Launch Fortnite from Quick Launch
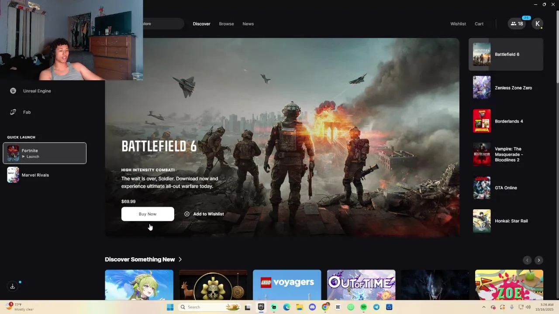Viewport: 559px width, 314px height. point(45,153)
